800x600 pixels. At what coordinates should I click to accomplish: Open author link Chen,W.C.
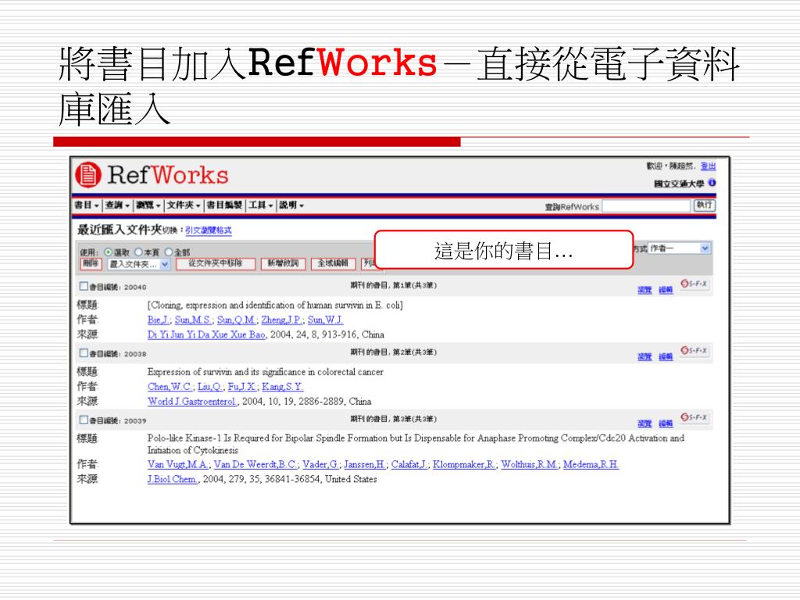coord(170,387)
